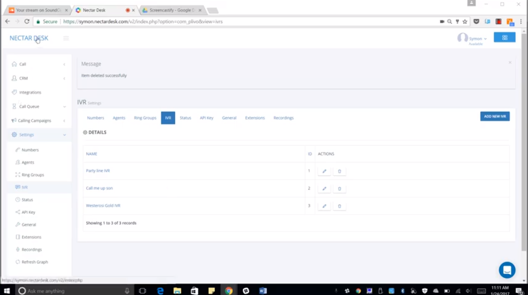Bookmark page with the star icon
Image resolution: width=528 pixels, height=295 pixels.
tap(465, 22)
